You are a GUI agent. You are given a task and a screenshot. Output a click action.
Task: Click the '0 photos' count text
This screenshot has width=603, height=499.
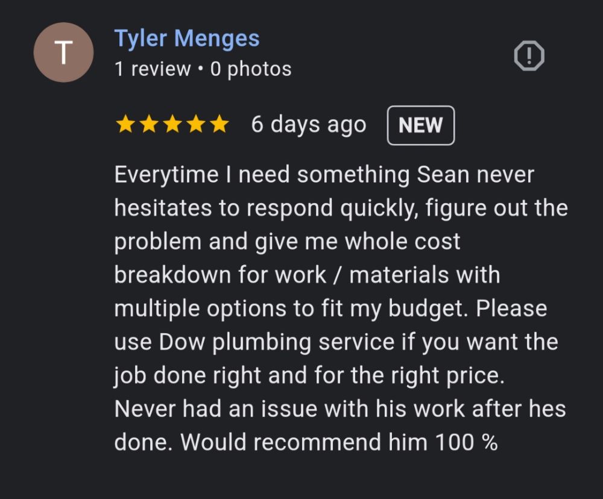pos(251,69)
